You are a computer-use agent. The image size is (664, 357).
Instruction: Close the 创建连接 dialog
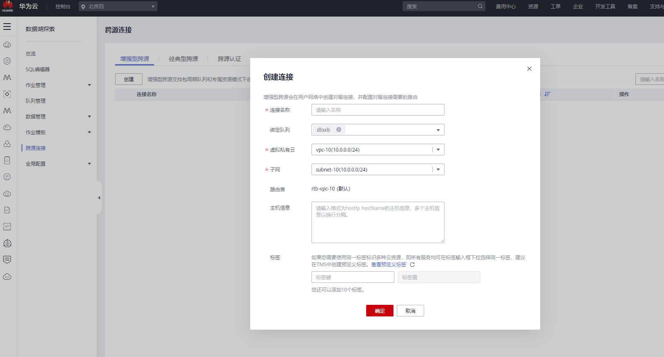click(x=529, y=69)
